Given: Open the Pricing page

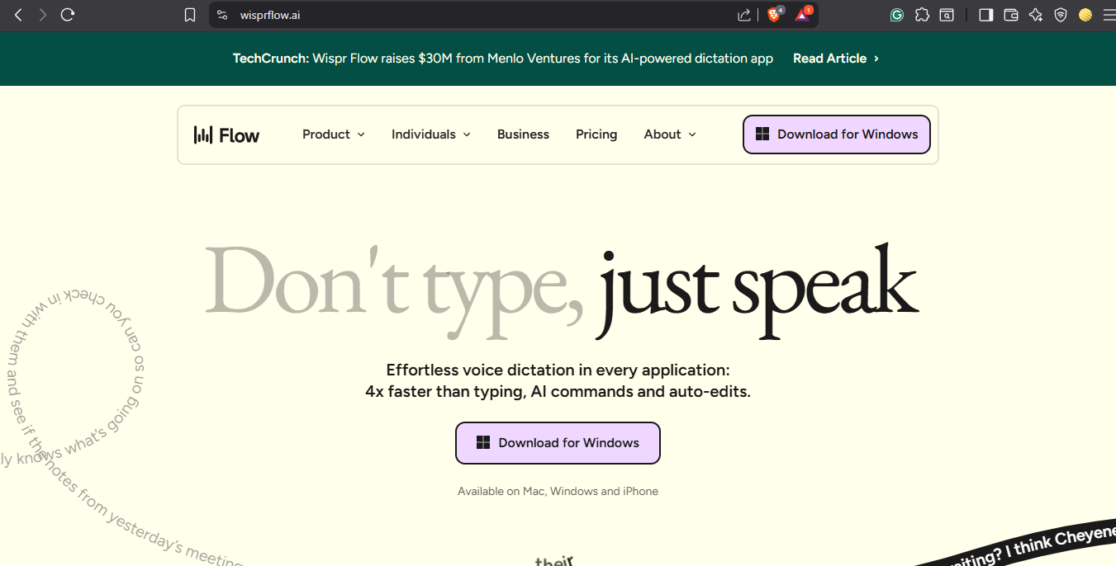Looking at the screenshot, I should 596,134.
